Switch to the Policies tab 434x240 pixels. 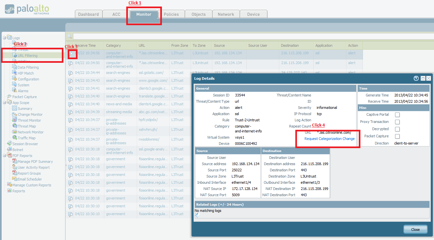click(x=171, y=14)
